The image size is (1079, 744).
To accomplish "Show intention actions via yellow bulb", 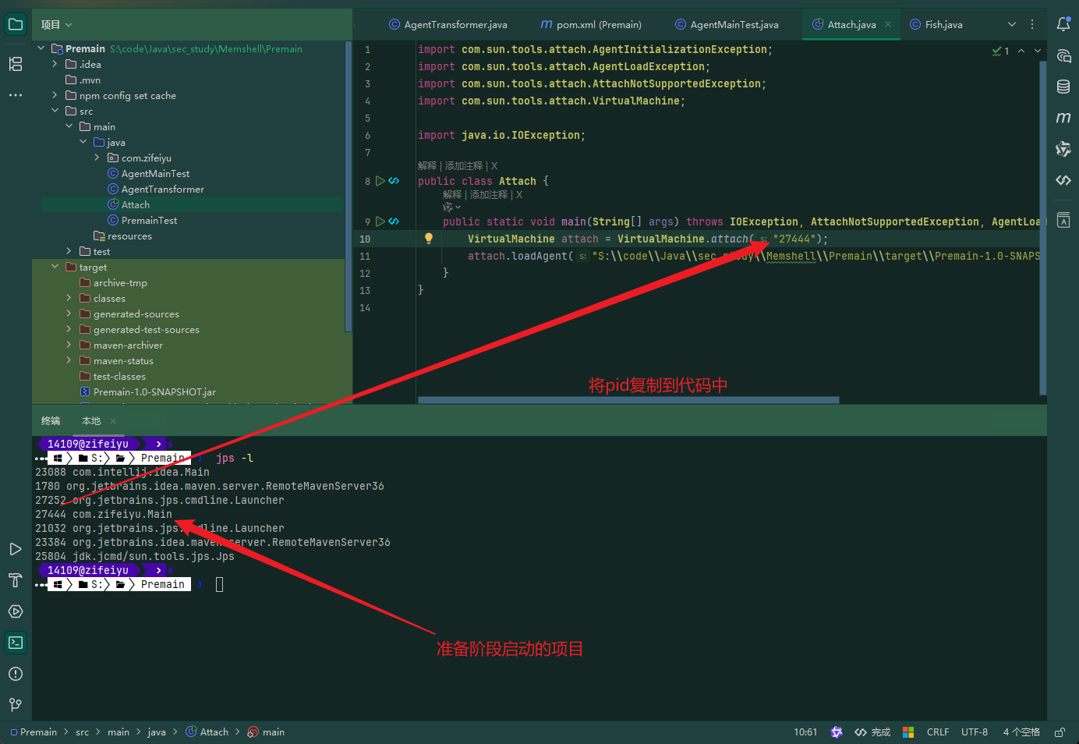I will (x=428, y=239).
